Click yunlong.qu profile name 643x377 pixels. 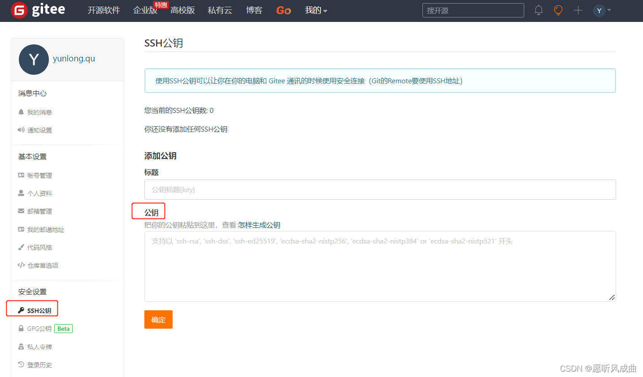pyautogui.click(x=74, y=58)
